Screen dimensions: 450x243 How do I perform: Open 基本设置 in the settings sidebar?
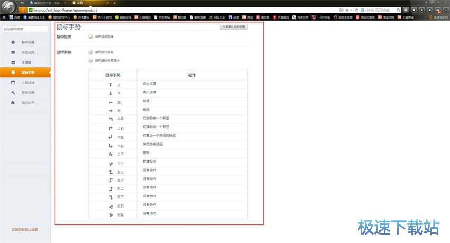pos(25,42)
